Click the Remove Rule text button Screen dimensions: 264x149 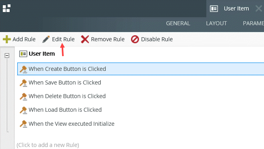pos(108,39)
